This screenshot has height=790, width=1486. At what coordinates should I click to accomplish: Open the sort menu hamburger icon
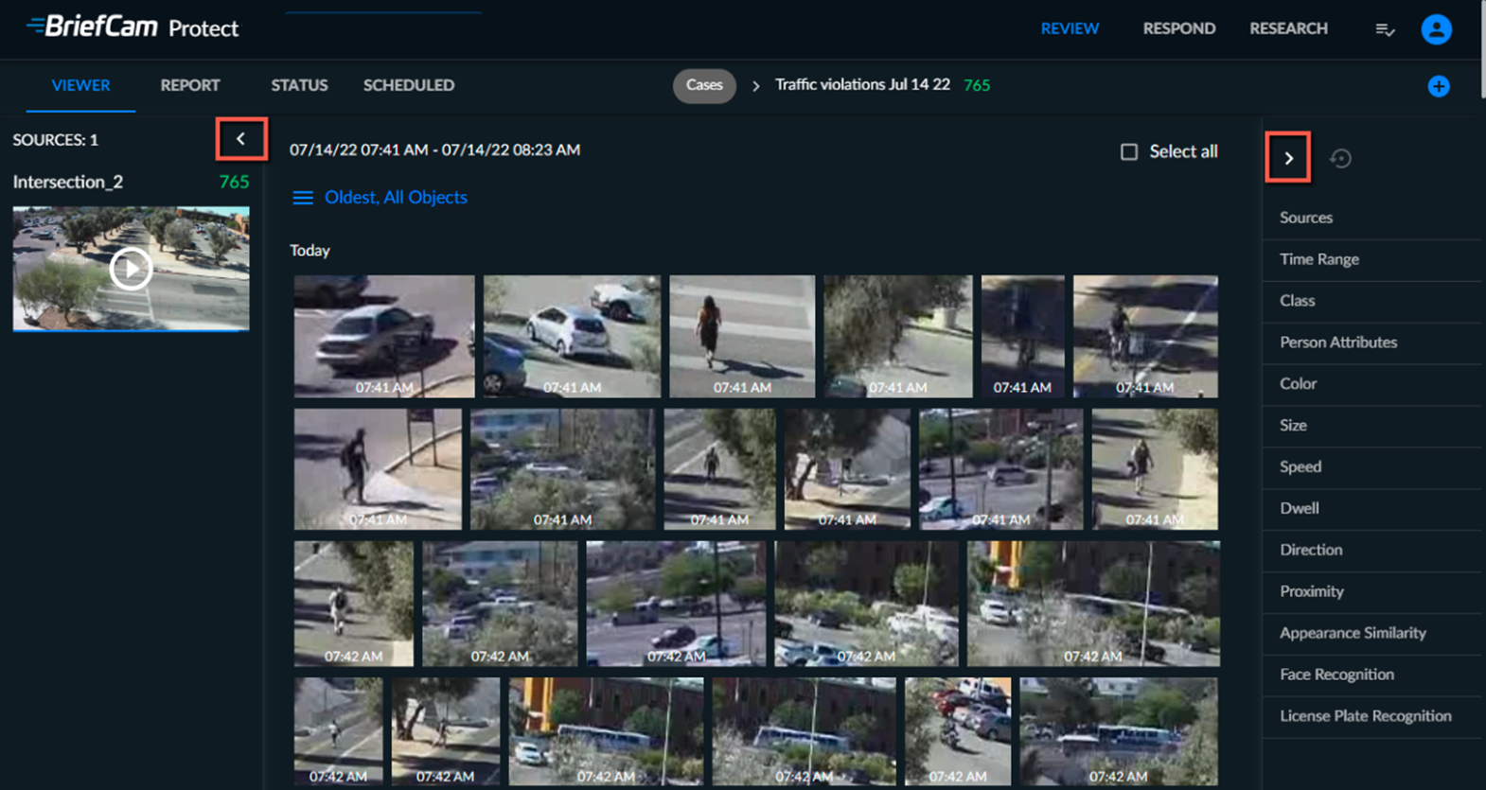pos(303,198)
